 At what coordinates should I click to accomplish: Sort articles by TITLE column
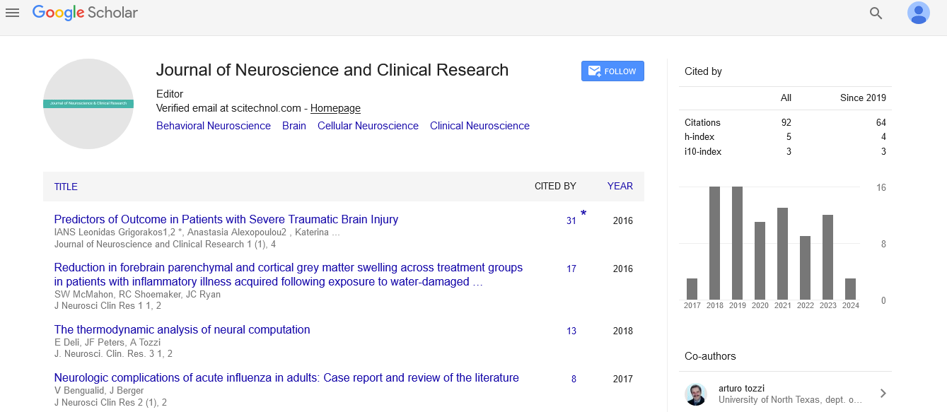(66, 187)
